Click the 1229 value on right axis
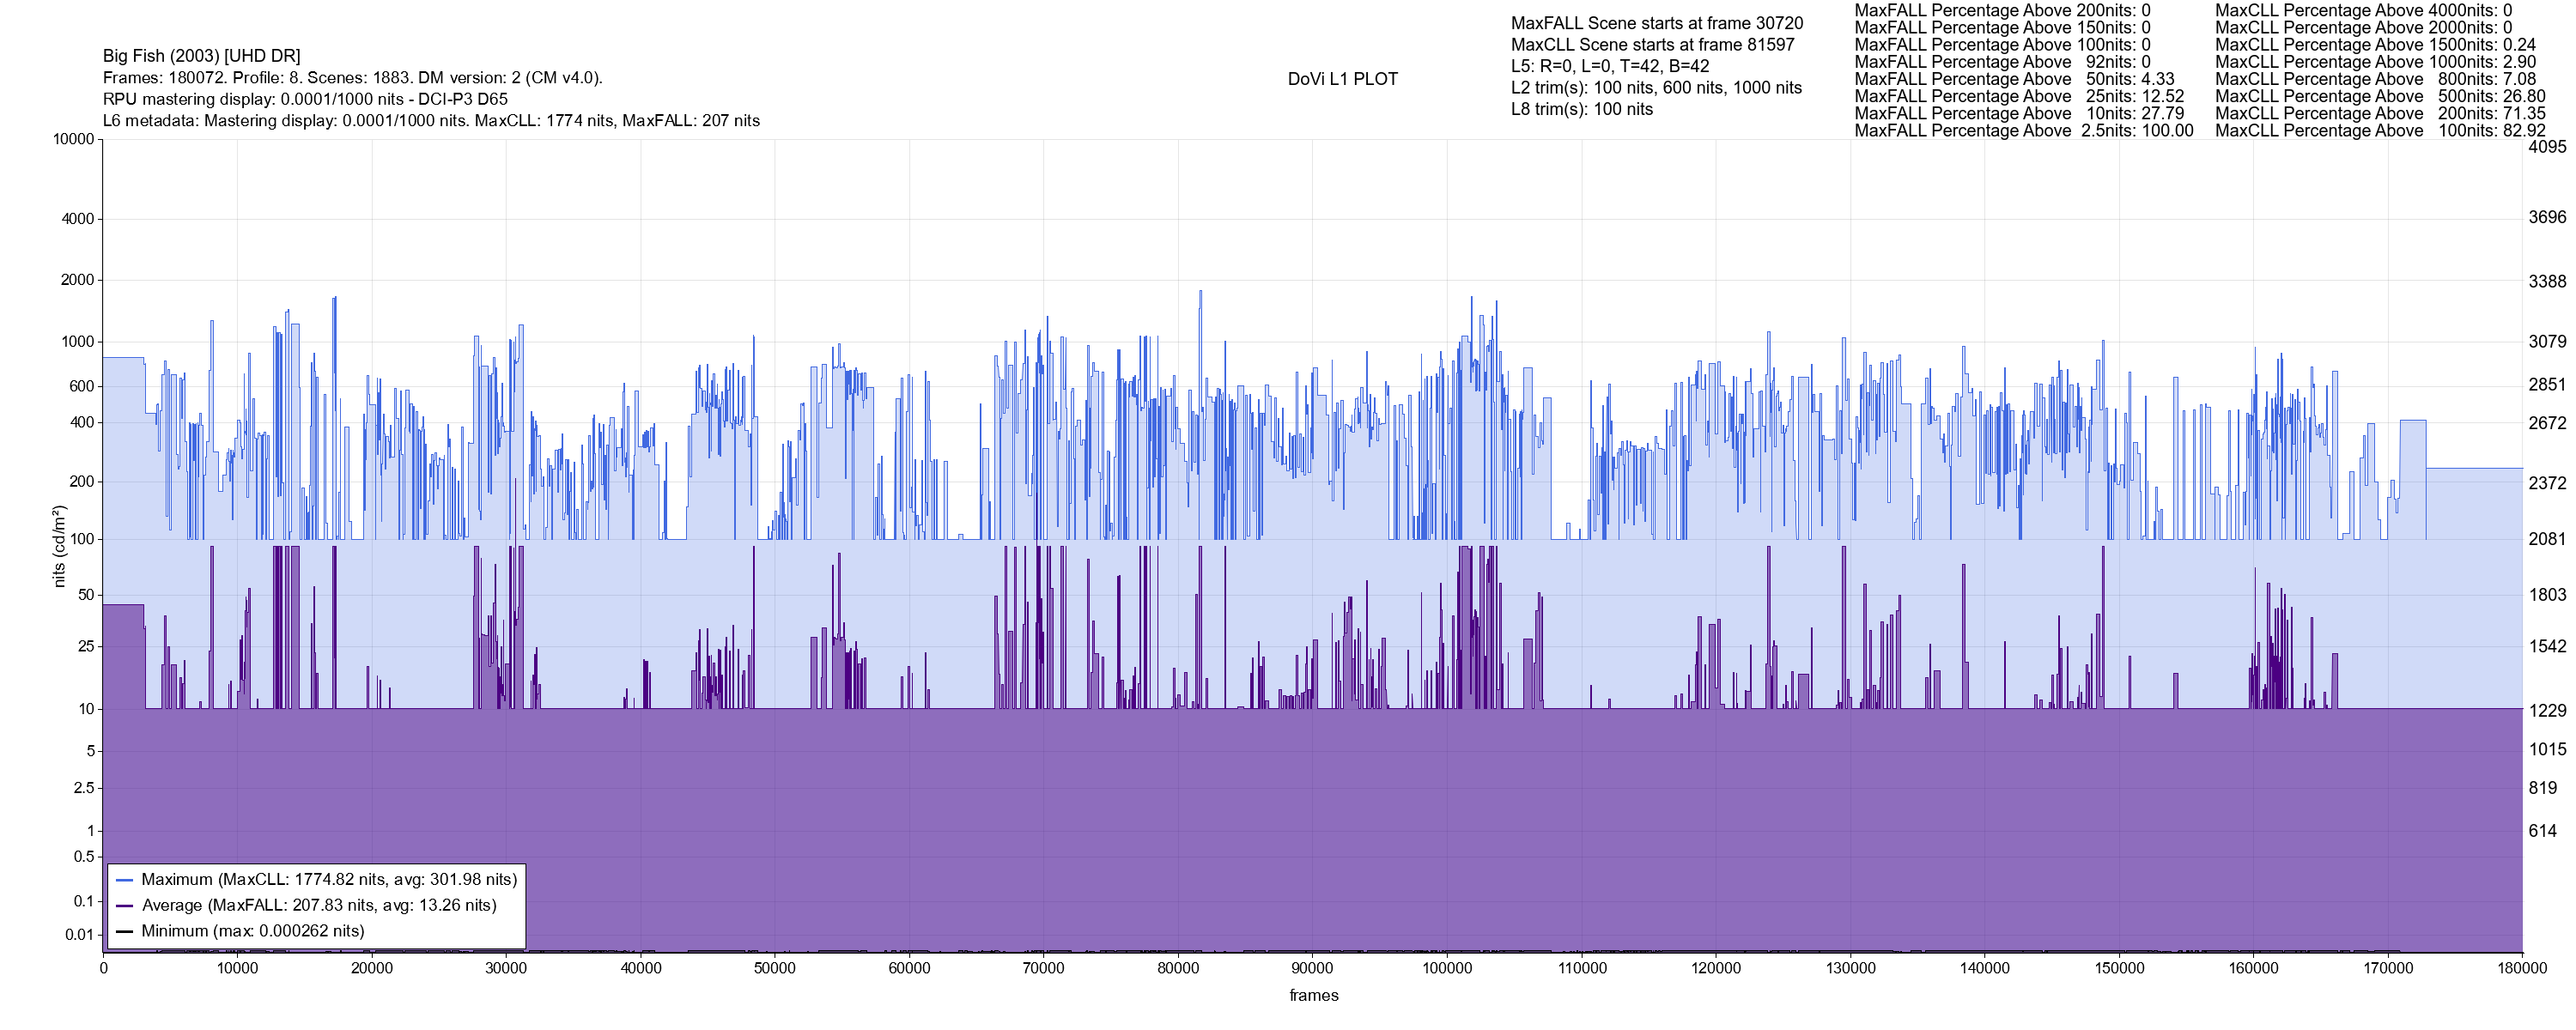This screenshot has height=1030, width=2576. (2547, 710)
